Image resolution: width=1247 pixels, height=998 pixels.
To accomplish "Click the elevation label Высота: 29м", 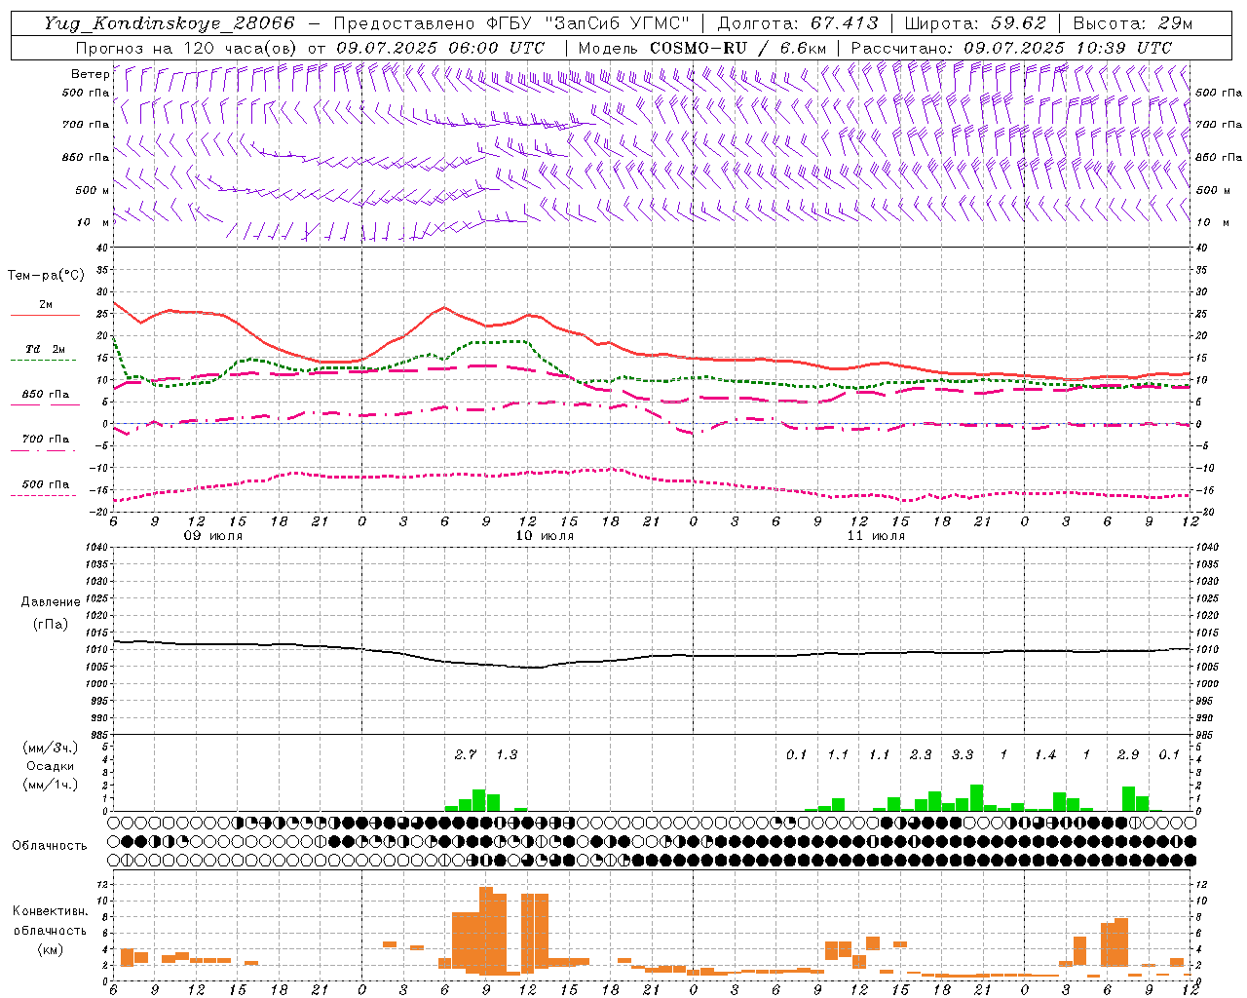I will [1132, 23].
